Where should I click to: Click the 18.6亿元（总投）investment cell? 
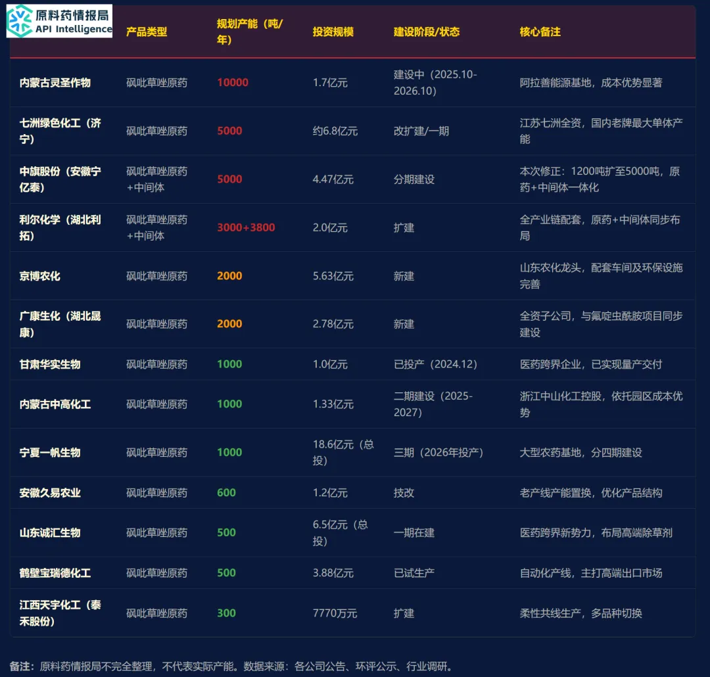click(343, 452)
